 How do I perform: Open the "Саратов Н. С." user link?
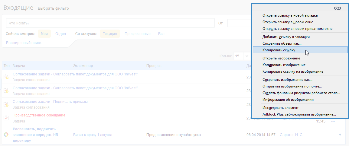(x=291, y=135)
